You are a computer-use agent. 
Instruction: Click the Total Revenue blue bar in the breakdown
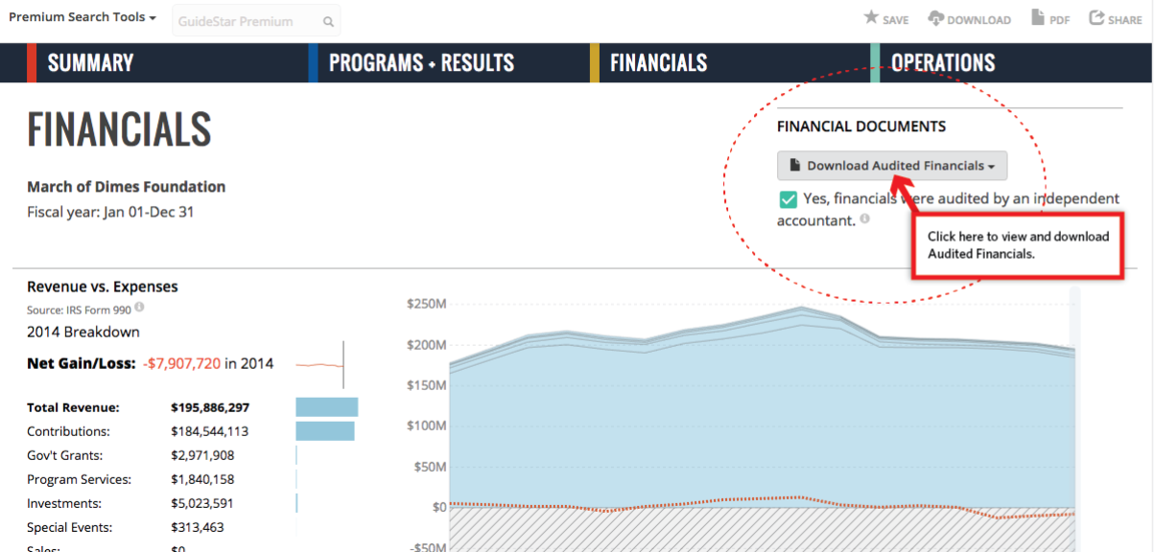click(326, 406)
